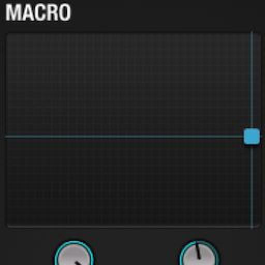The image size is (265, 265).
Task: Click the empty space between the two knobs
Action: coord(137,253)
